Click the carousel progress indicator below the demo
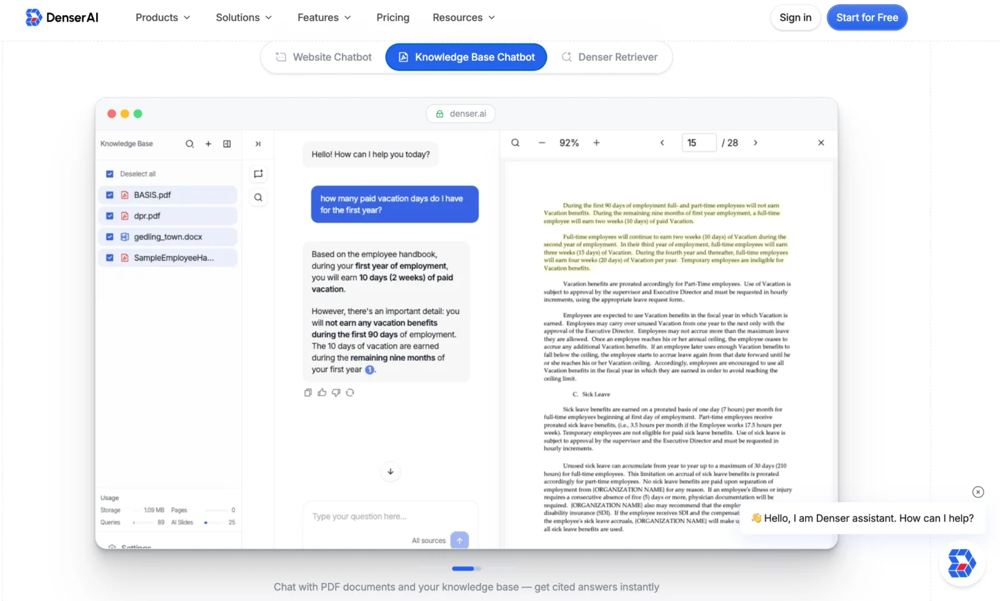The height and width of the screenshot is (601, 1000). pyautogui.click(x=466, y=568)
